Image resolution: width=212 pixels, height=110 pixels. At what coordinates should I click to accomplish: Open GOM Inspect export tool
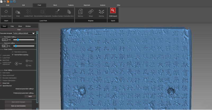[113, 11]
